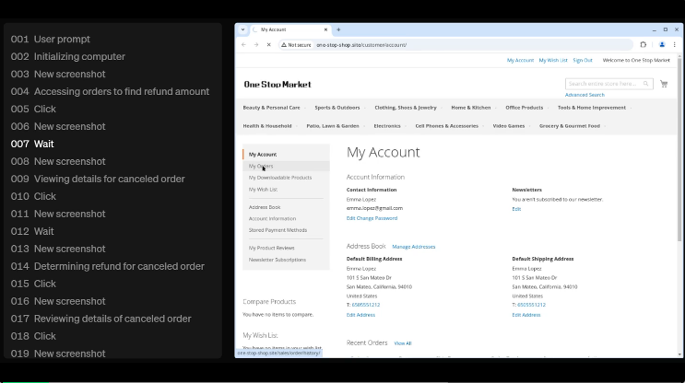Select My Orders in the account sidebar
Viewport: 685px width, 383px height.
pyautogui.click(x=261, y=167)
